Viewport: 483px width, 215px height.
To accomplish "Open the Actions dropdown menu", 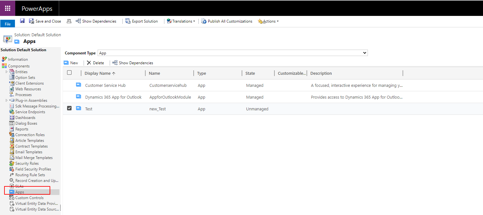I will pyautogui.click(x=268, y=21).
